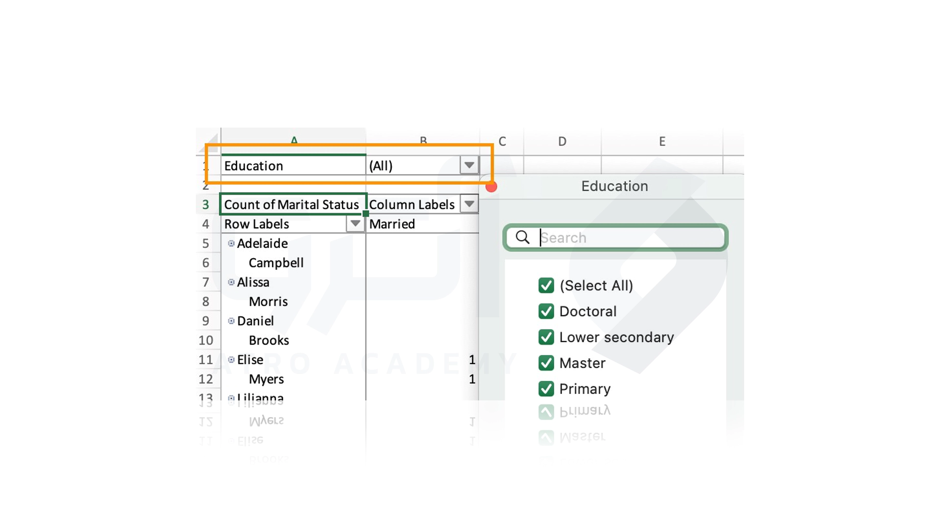The width and height of the screenshot is (940, 528).
Task: Collapse the Elise row group
Action: coord(231,359)
